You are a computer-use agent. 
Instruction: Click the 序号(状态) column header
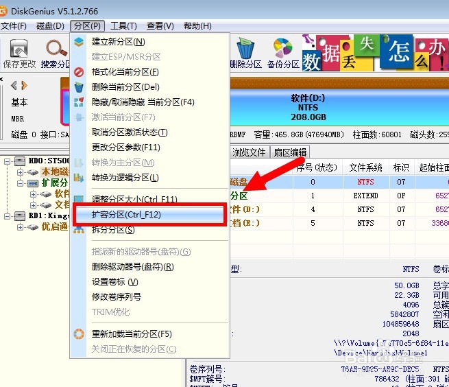point(317,167)
